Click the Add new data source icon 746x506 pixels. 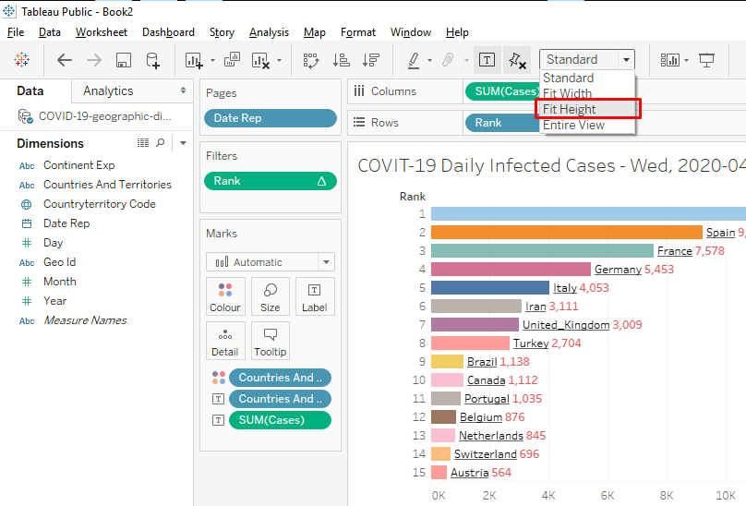point(153,60)
